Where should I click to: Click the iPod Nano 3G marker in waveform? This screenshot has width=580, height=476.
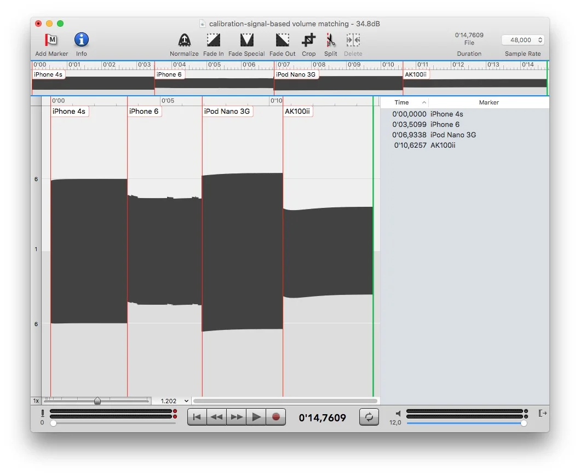[227, 111]
